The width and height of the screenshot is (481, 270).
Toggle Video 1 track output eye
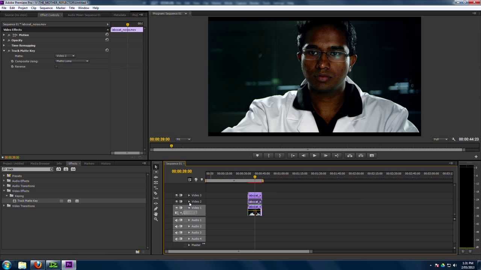click(177, 208)
